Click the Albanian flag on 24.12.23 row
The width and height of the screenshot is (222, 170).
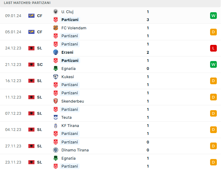point(31,48)
